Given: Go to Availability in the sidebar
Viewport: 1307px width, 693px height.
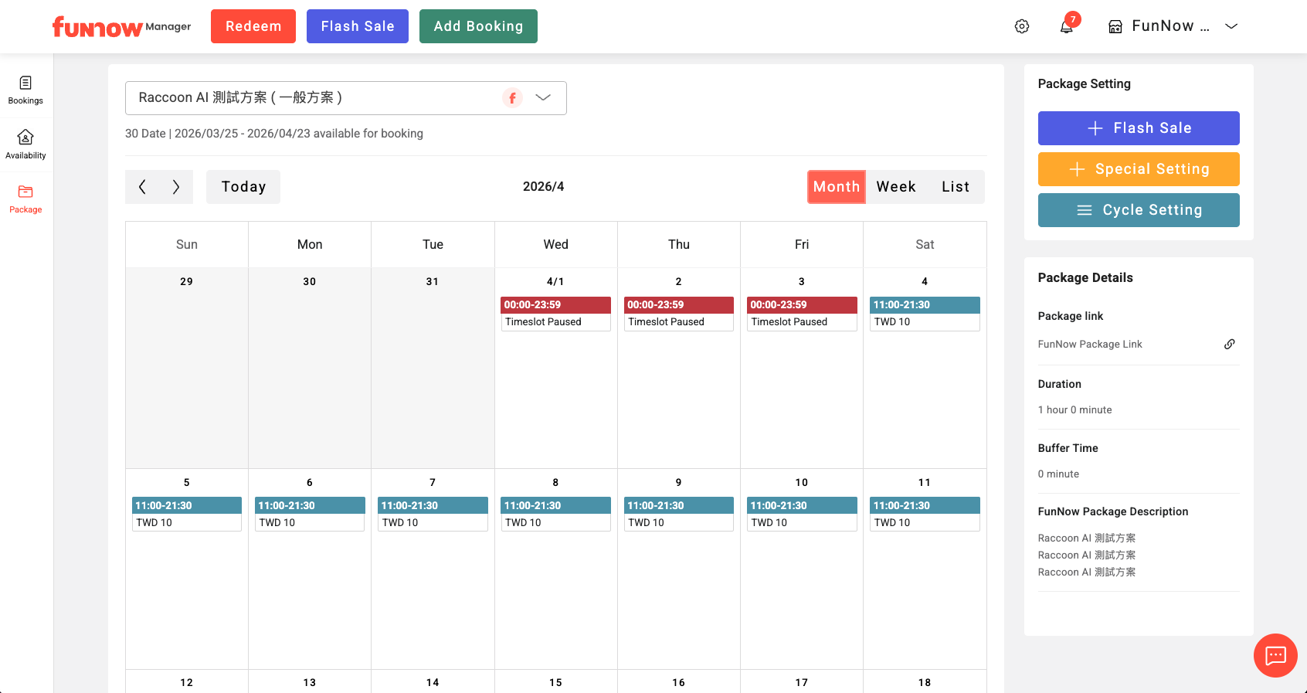Looking at the screenshot, I should (25, 144).
